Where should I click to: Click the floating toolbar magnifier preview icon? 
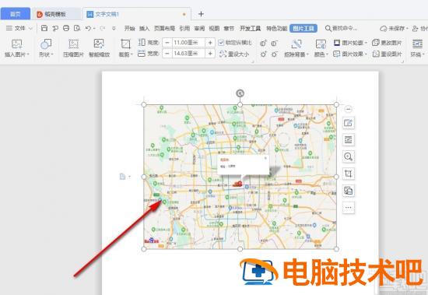pos(348,156)
